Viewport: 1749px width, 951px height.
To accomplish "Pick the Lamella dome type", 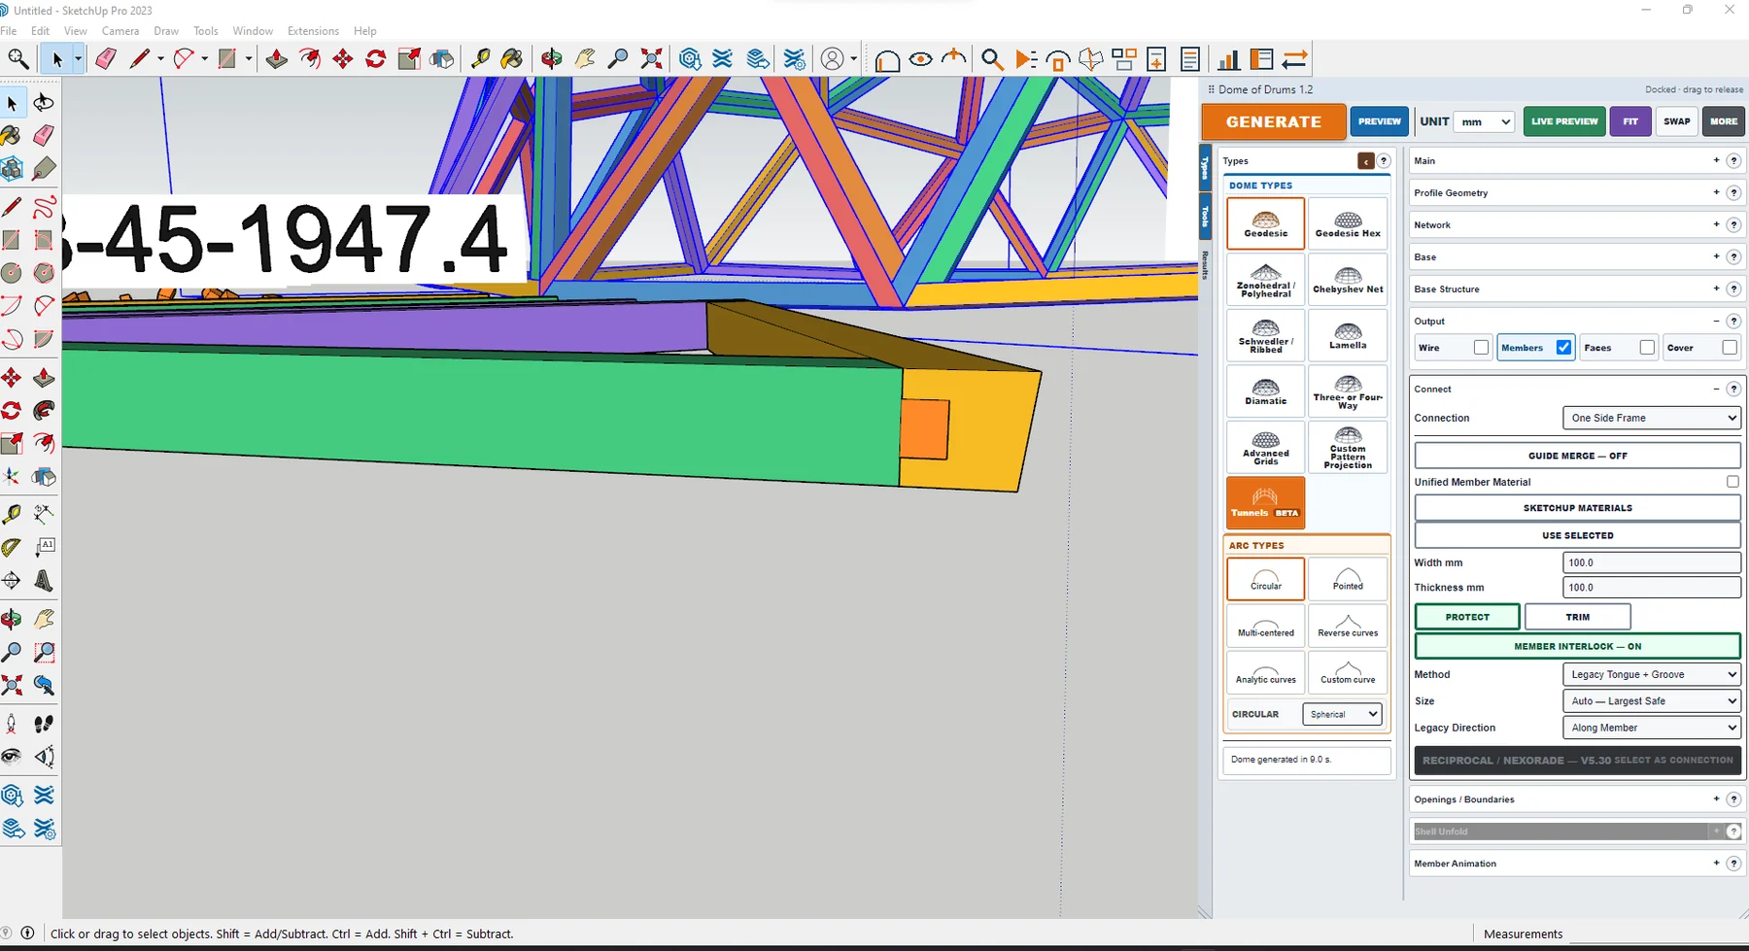I will pos(1348,335).
